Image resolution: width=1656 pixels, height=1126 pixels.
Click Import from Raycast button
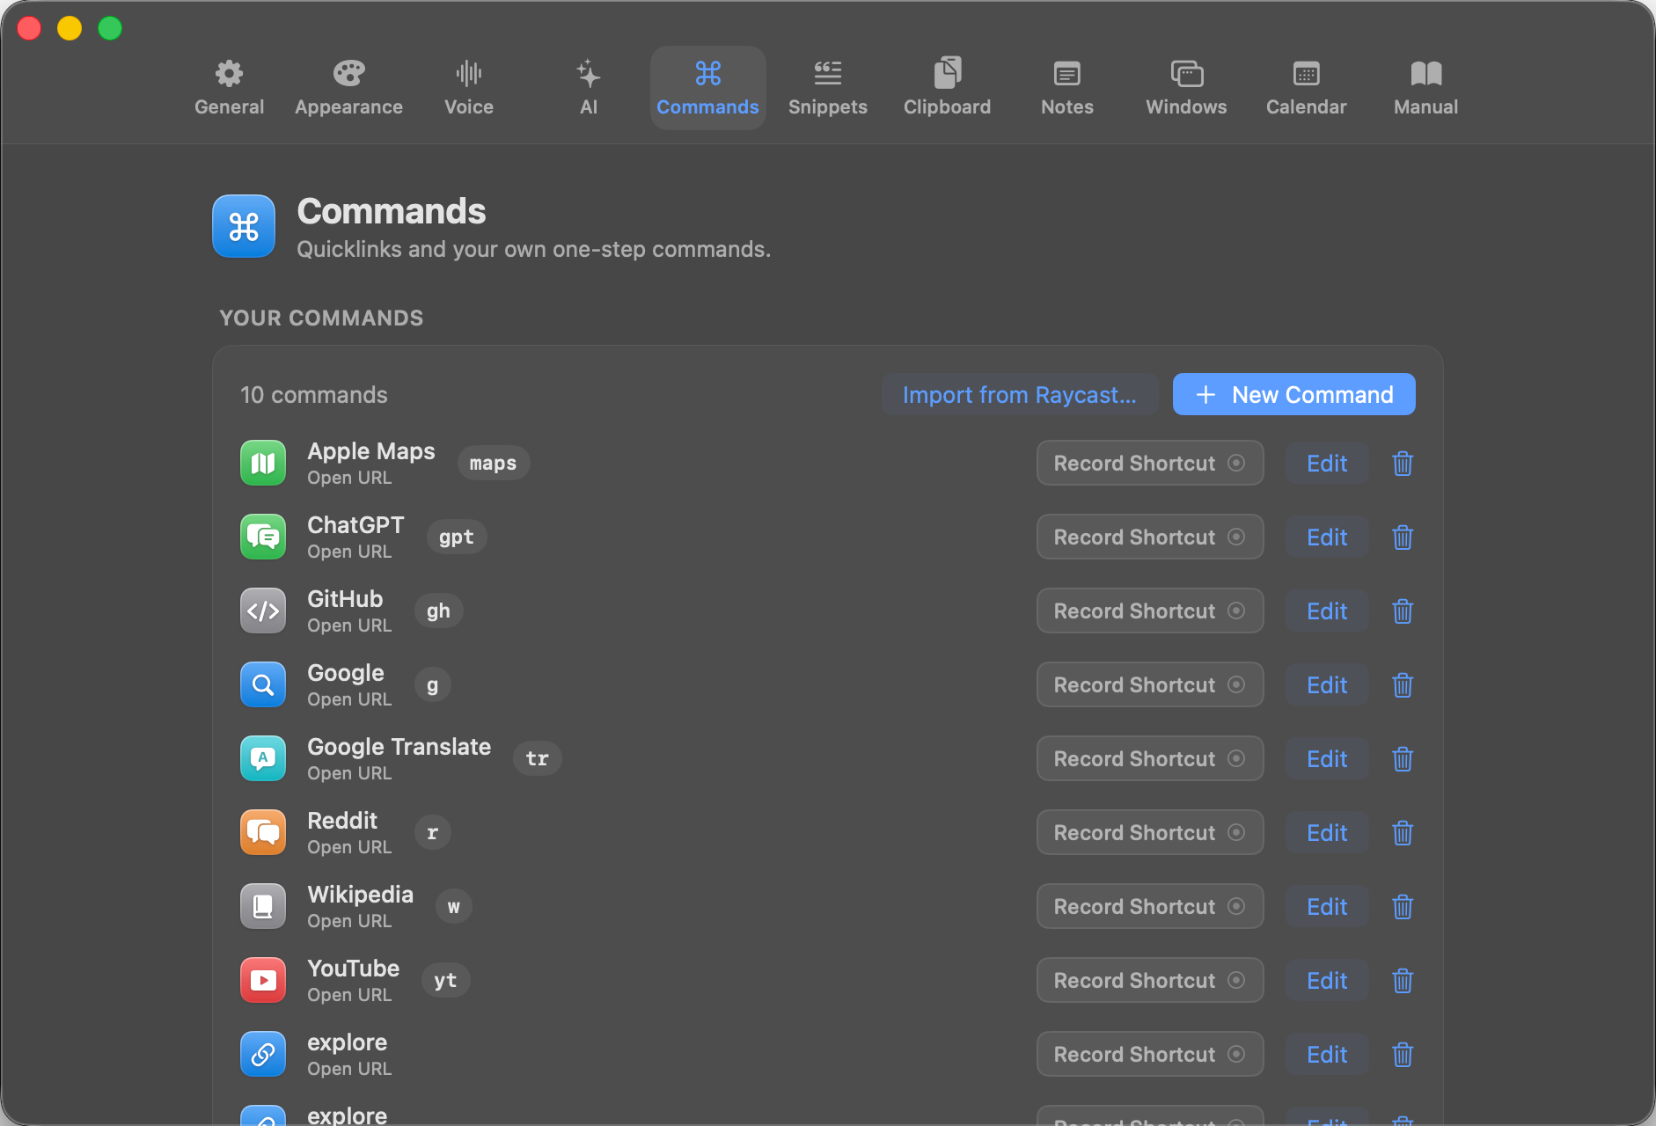pyautogui.click(x=1020, y=394)
